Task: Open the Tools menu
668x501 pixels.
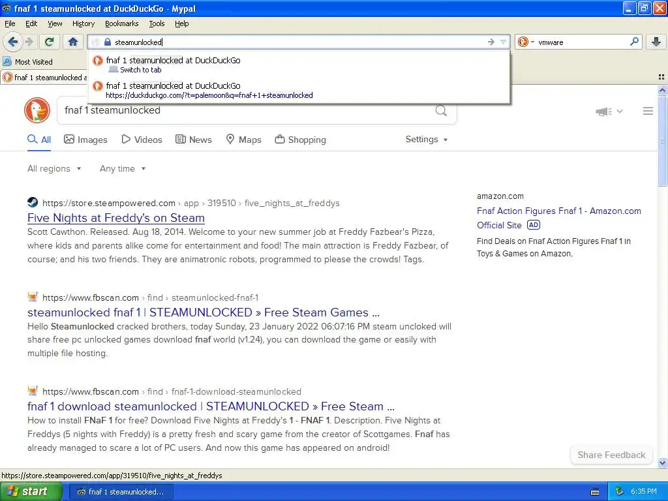Action: tap(157, 23)
